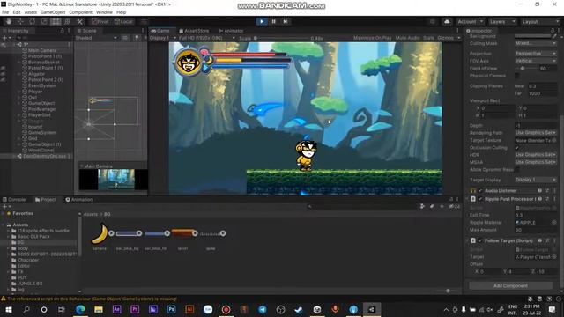Expand the BananaBasket hierarchy item

click(x=19, y=63)
